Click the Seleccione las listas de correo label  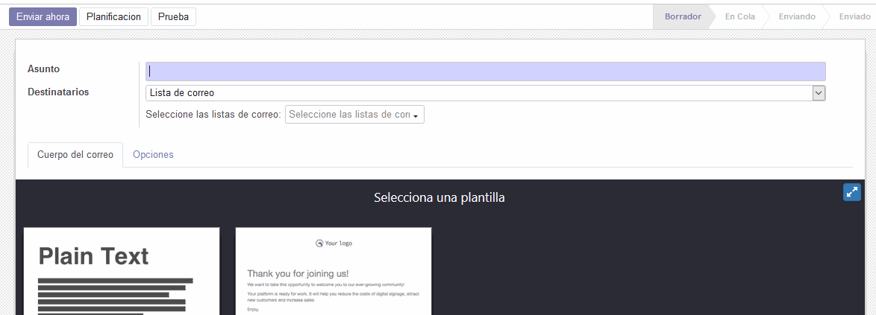pos(213,115)
